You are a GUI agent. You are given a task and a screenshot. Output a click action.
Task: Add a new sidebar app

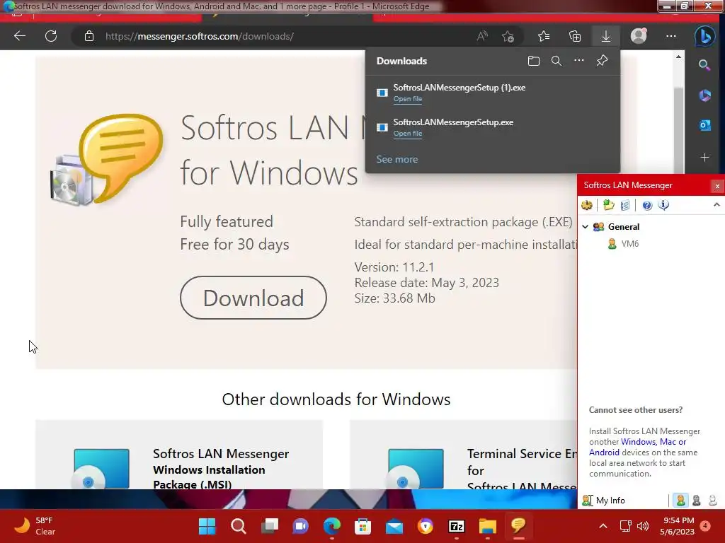point(704,158)
